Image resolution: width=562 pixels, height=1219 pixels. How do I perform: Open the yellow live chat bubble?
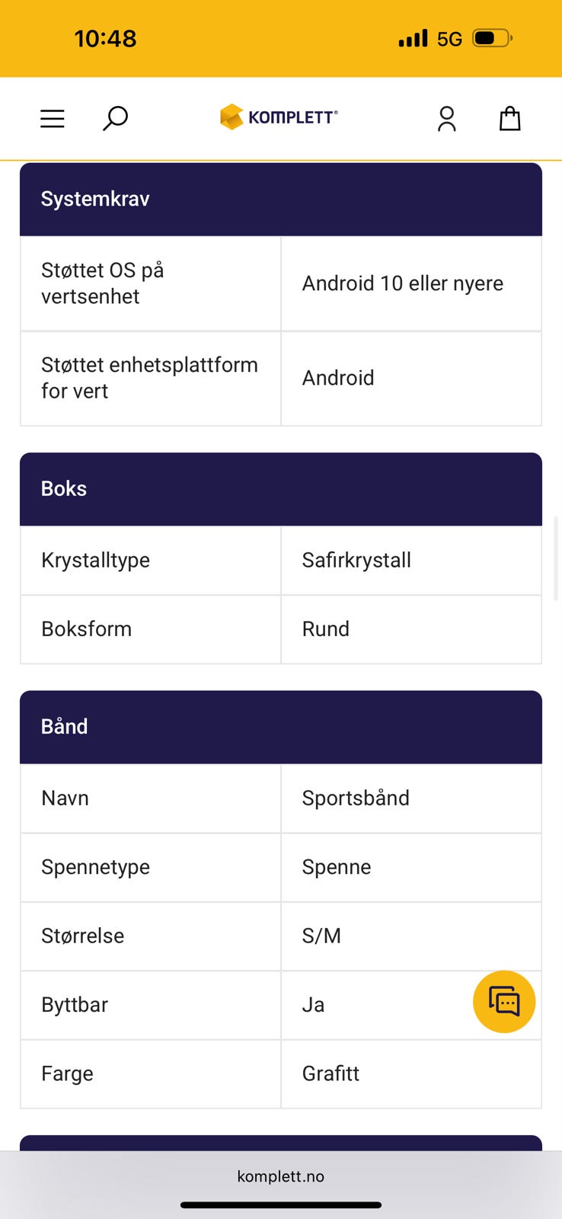coord(504,1002)
